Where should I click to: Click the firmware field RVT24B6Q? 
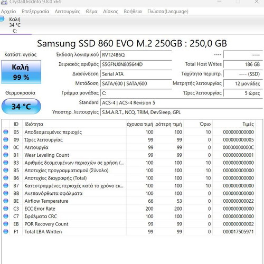(x=136, y=55)
